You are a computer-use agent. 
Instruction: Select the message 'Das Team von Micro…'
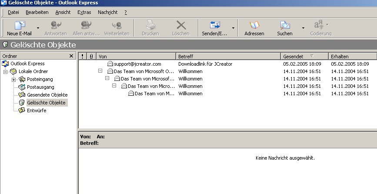(x=151, y=86)
